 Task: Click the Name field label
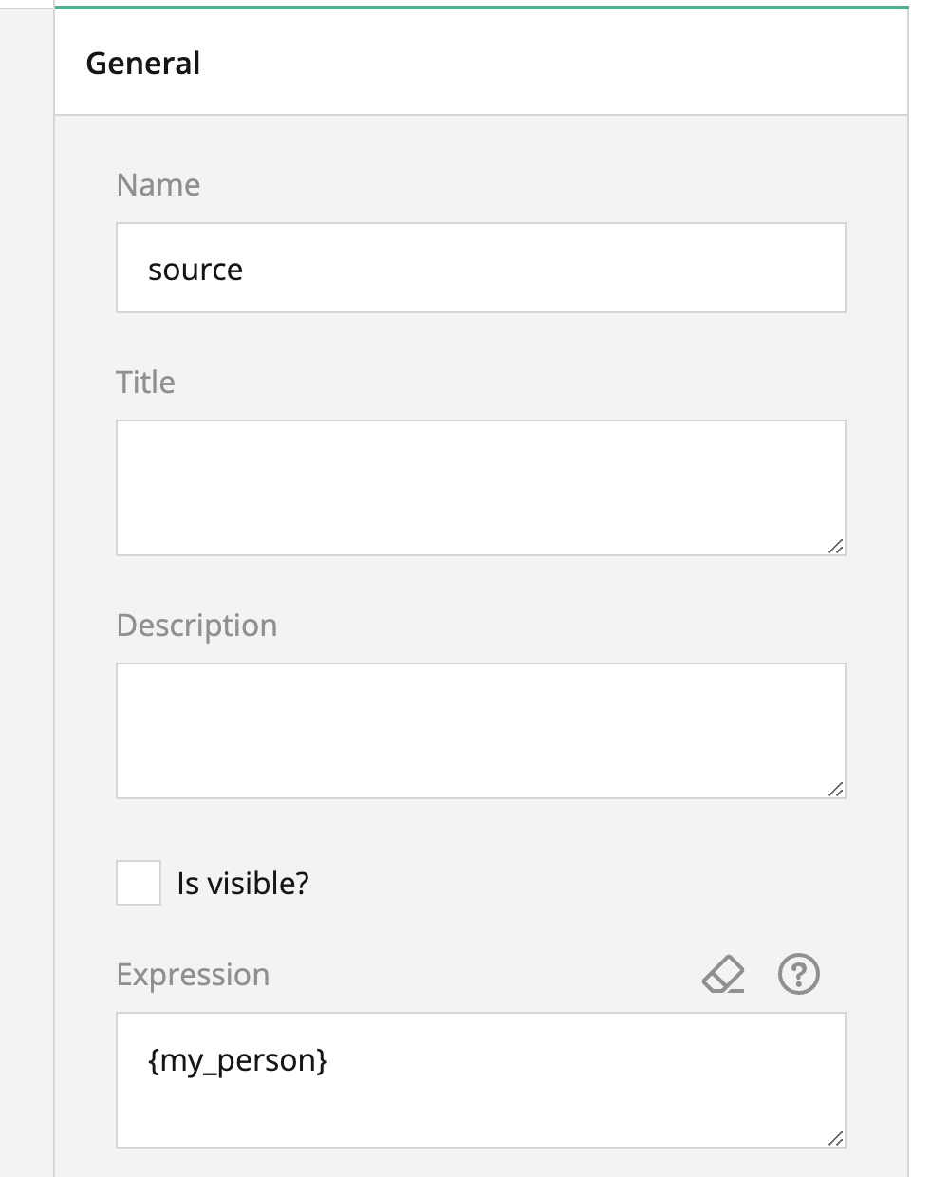tap(158, 185)
